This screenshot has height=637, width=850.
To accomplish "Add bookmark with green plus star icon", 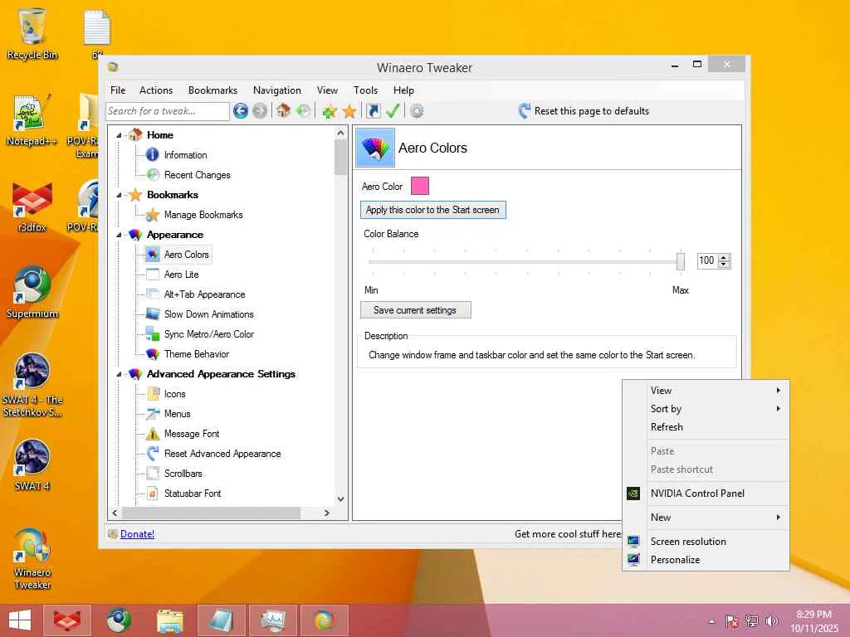I will tap(329, 111).
